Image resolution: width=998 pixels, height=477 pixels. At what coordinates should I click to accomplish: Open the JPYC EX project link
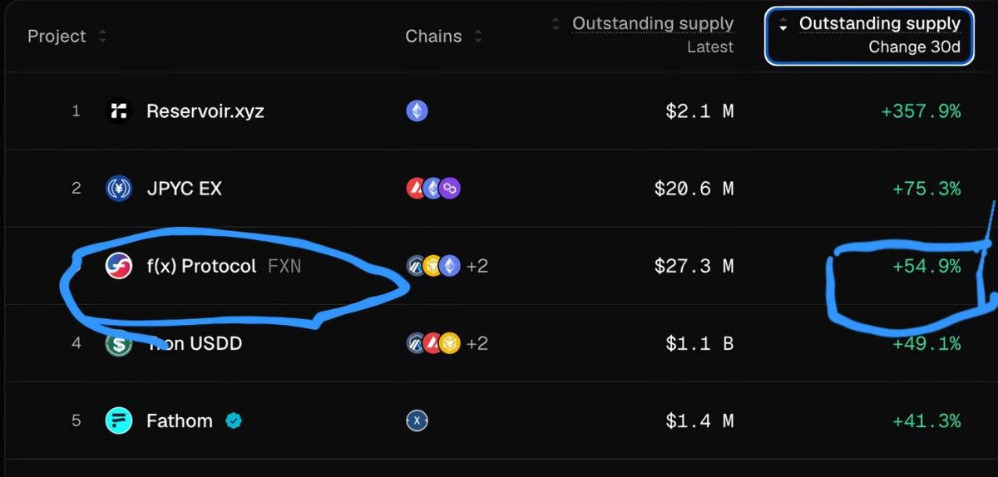[184, 189]
